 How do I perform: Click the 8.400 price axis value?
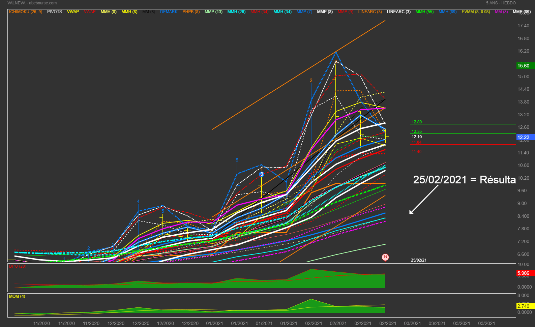pos(523,216)
